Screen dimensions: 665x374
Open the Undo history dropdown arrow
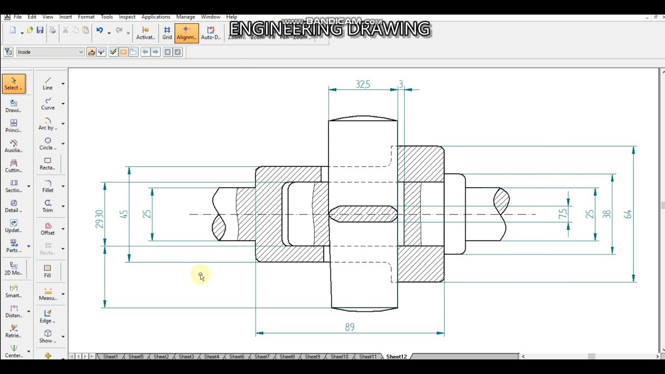tap(109, 33)
